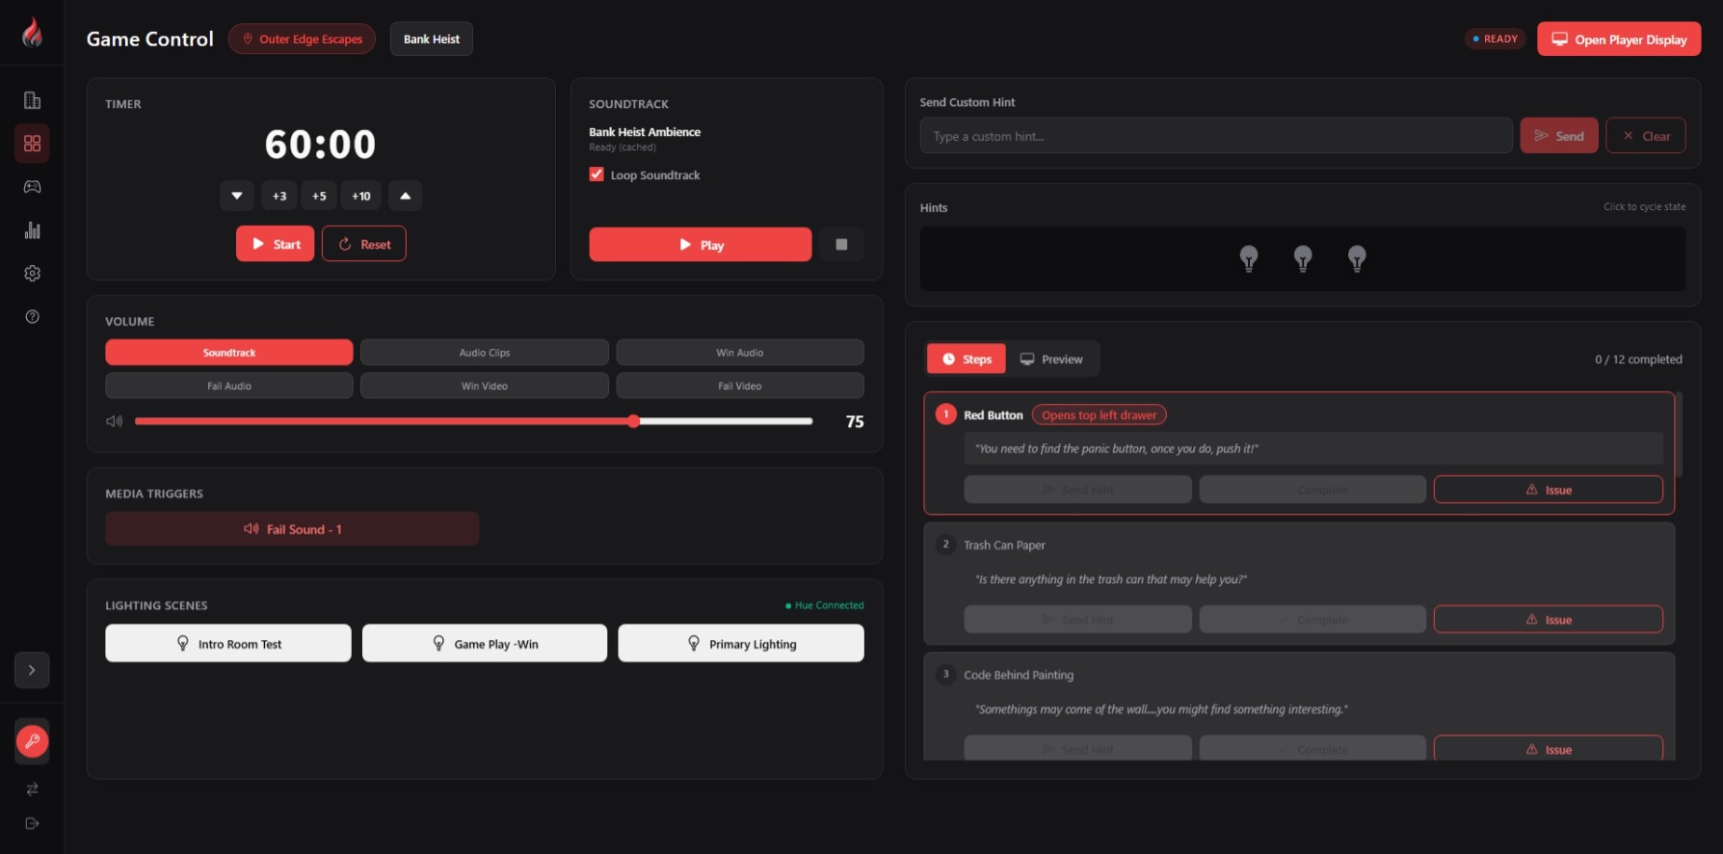Activate the Game Play -Win lighting scene
Image resolution: width=1723 pixels, height=854 pixels.
point(485,644)
